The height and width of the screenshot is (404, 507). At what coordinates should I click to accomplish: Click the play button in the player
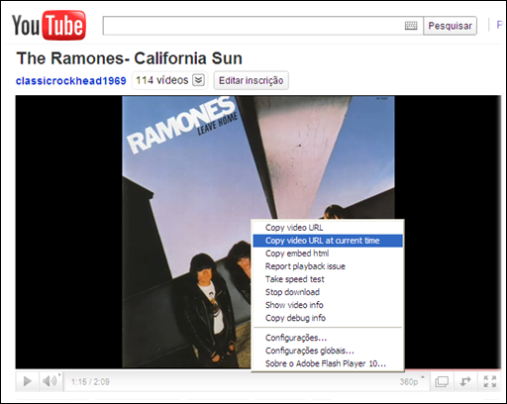pos(28,381)
